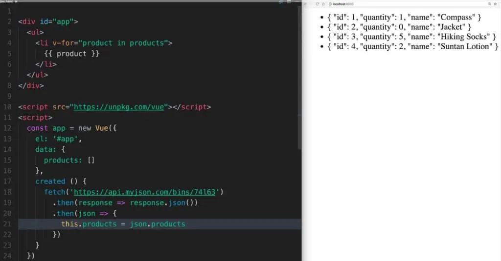
Task: Go back using the browser back arrow
Action: click(x=305, y=4)
